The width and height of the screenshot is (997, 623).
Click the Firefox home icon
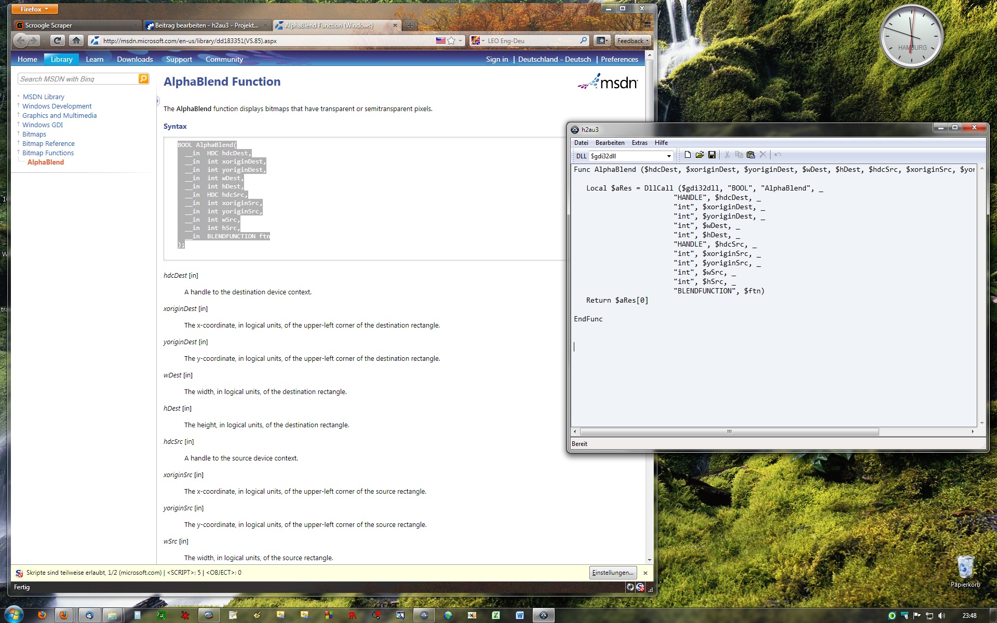coord(76,40)
